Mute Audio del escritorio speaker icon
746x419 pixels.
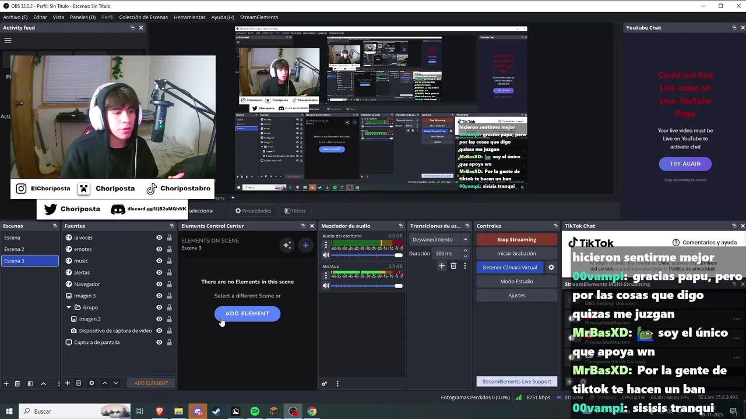(x=326, y=255)
